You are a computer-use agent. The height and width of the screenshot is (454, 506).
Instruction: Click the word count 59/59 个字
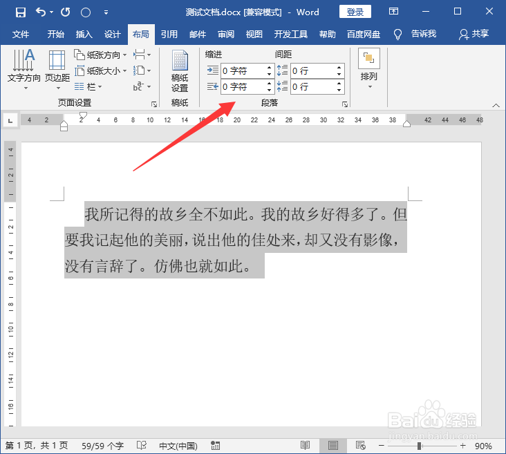point(102,446)
